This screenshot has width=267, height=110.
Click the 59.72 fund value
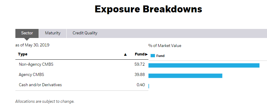pos(140,64)
